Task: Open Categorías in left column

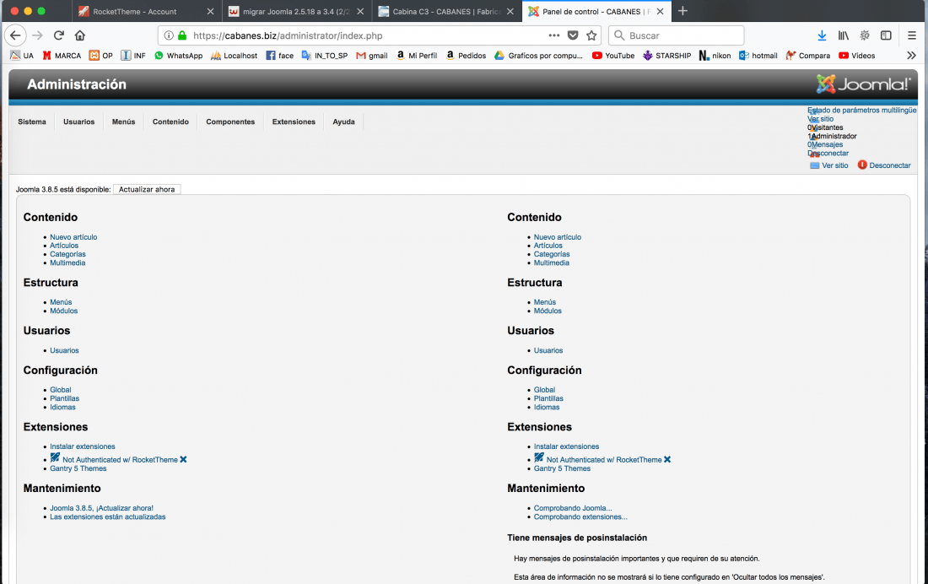Action: (67, 254)
